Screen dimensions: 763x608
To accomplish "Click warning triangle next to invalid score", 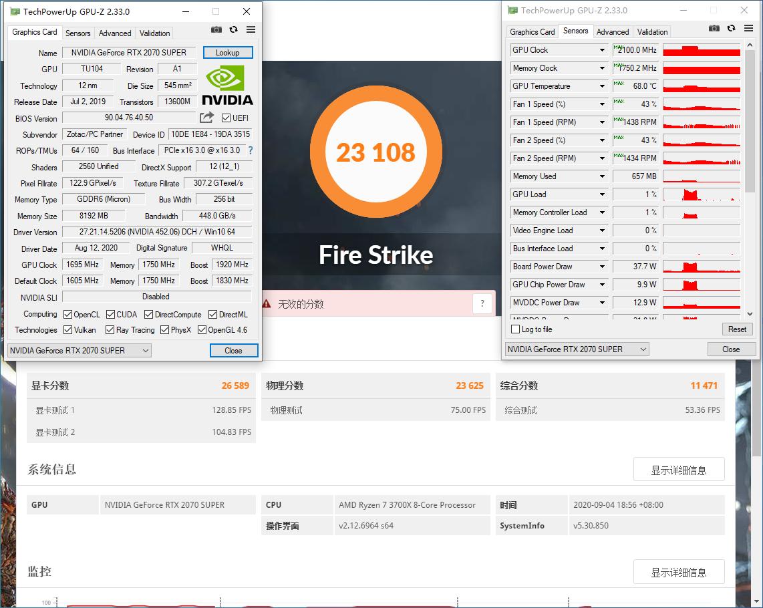I will 266,304.
